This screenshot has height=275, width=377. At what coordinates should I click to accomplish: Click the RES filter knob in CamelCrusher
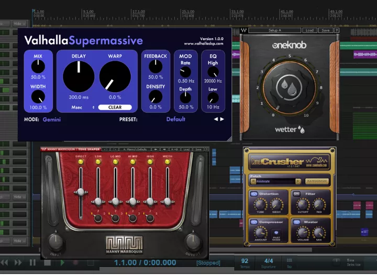319,205
